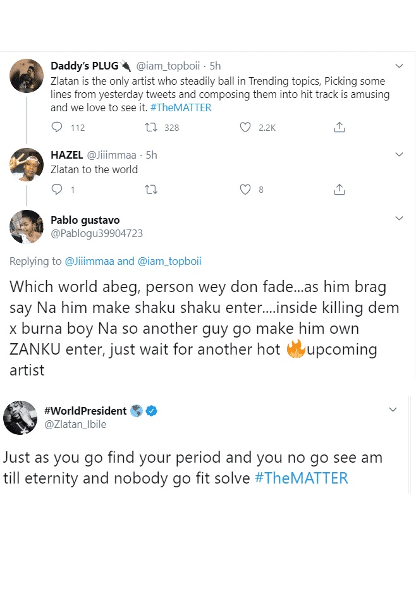The image size is (416, 603).
Task: Like HAZEL's tweet
Action: click(245, 189)
